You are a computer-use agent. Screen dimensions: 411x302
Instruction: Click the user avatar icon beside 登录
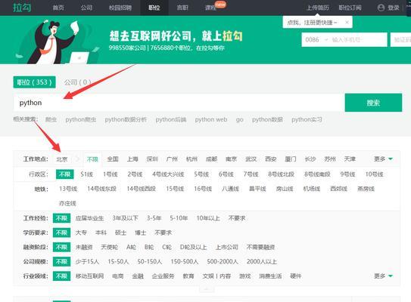click(381, 8)
